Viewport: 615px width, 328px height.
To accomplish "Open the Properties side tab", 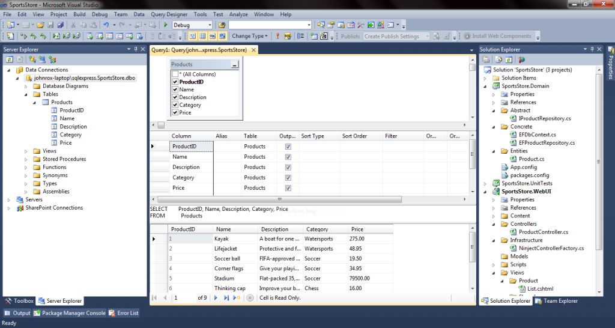I will tap(611, 62).
